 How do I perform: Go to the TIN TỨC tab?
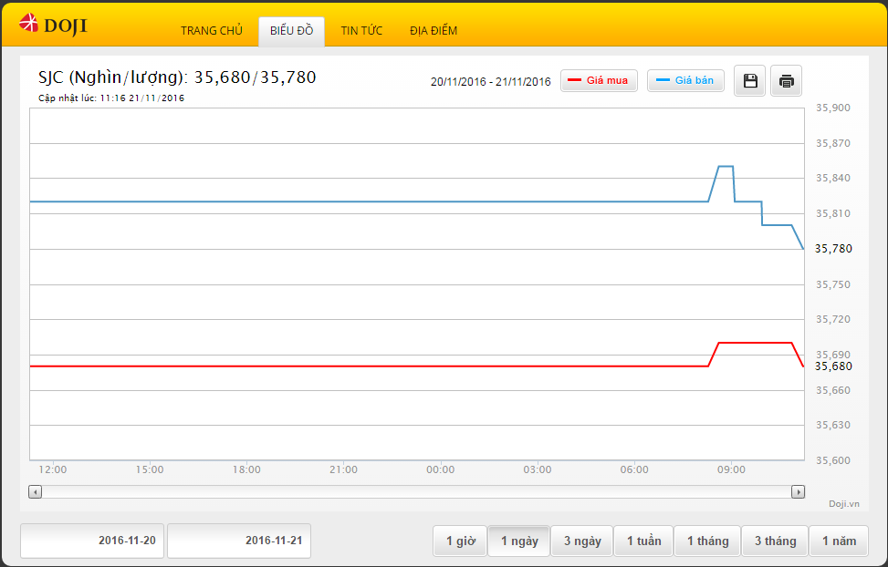pos(361,31)
